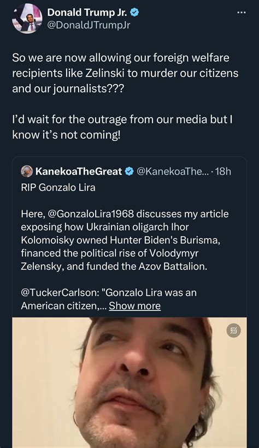The image size is (259, 448).
Task: Click Donald Trump Jr.'s blue verified badge
Action: coord(135,13)
